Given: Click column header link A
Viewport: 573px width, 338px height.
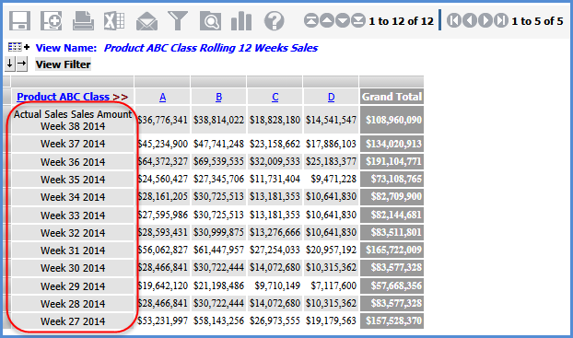Looking at the screenshot, I should (x=163, y=97).
